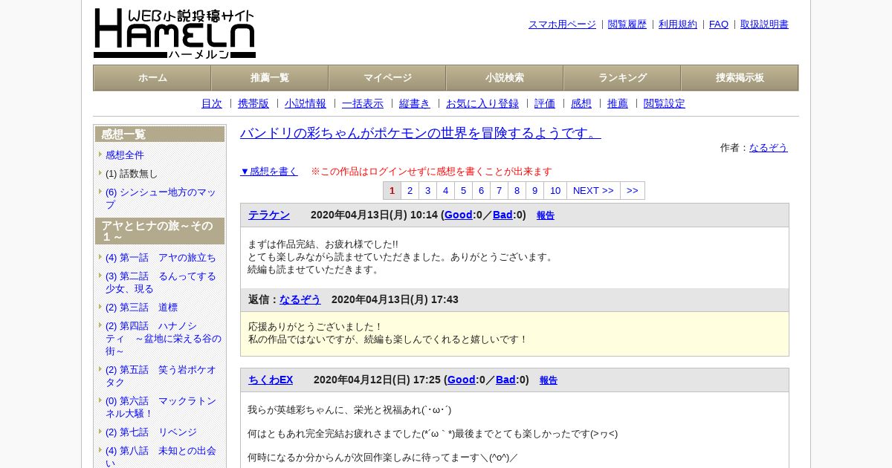Click 報告 on テラケン's review

click(x=546, y=215)
